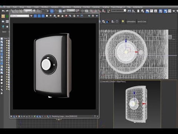The height and width of the screenshot is (134, 178).
Task: Click the gray sphere icon near frame buffer right edge
Action: (x=93, y=16)
